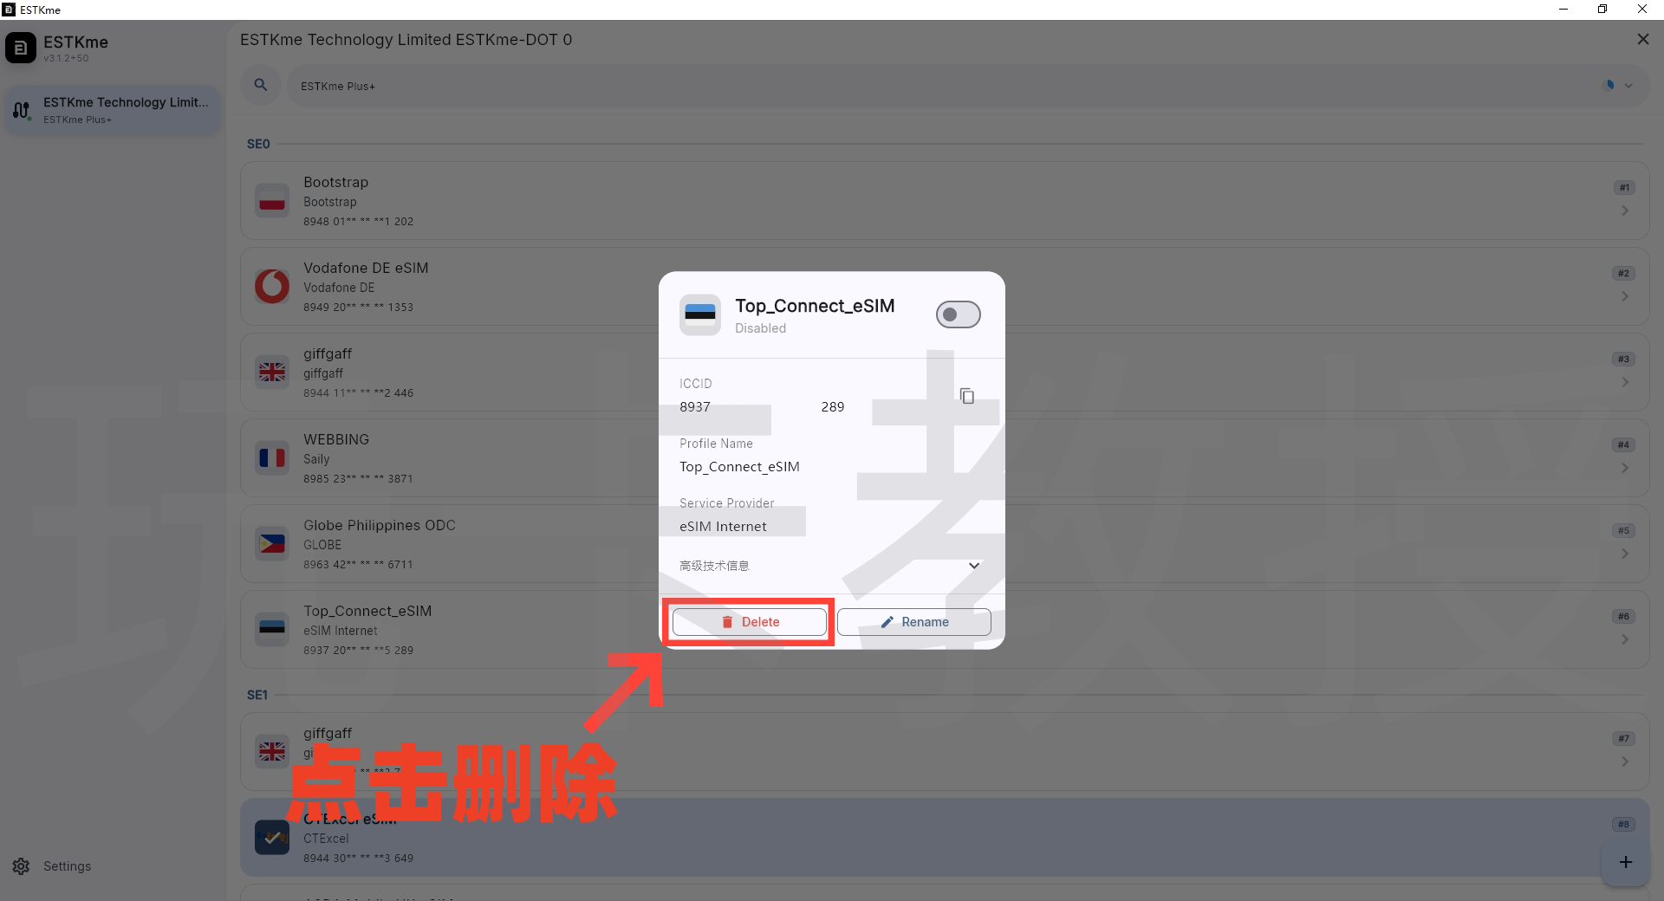Enable the Top_Connect_eSIM profile toggle
The image size is (1664, 901).
pos(958,314)
